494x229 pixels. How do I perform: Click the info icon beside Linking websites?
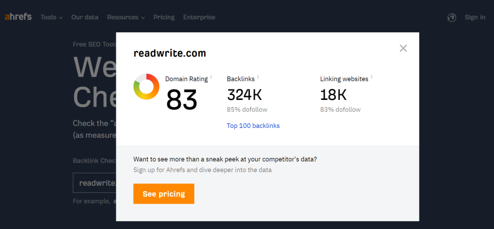[372, 77]
